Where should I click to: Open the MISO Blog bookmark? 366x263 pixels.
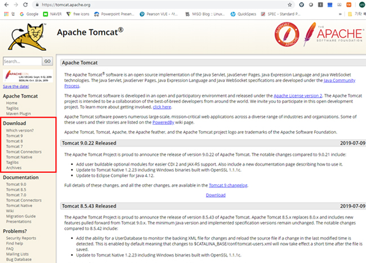(205, 14)
